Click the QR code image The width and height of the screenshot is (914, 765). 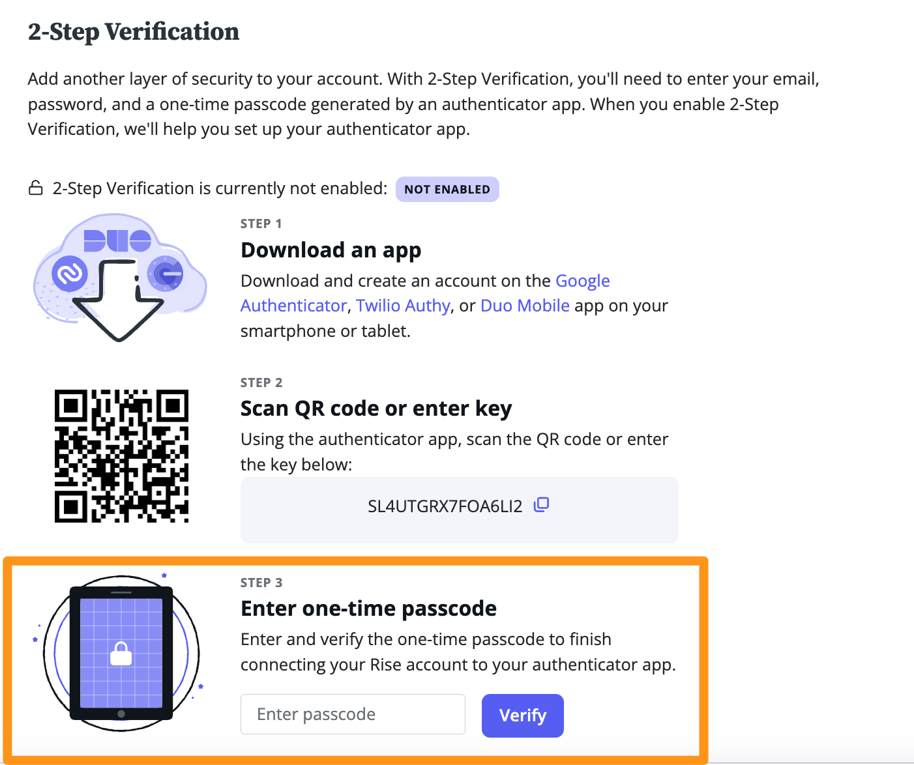pyautogui.click(x=121, y=456)
